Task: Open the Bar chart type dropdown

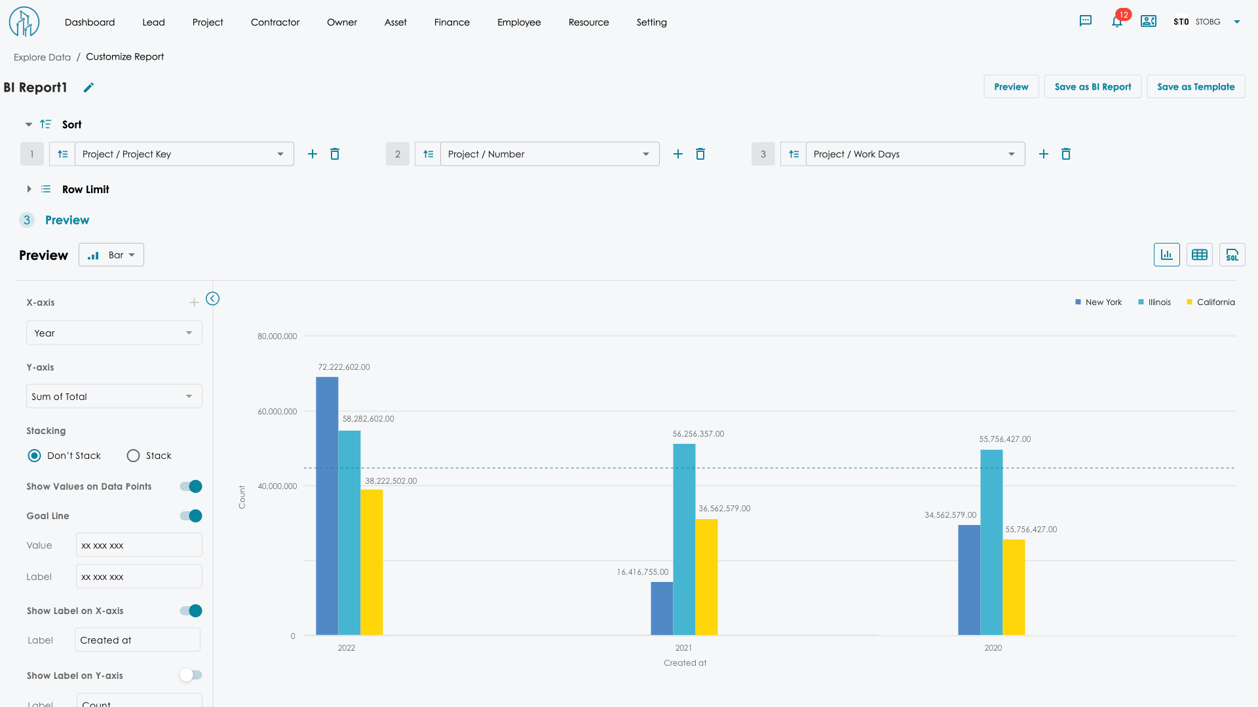Action: tap(111, 255)
